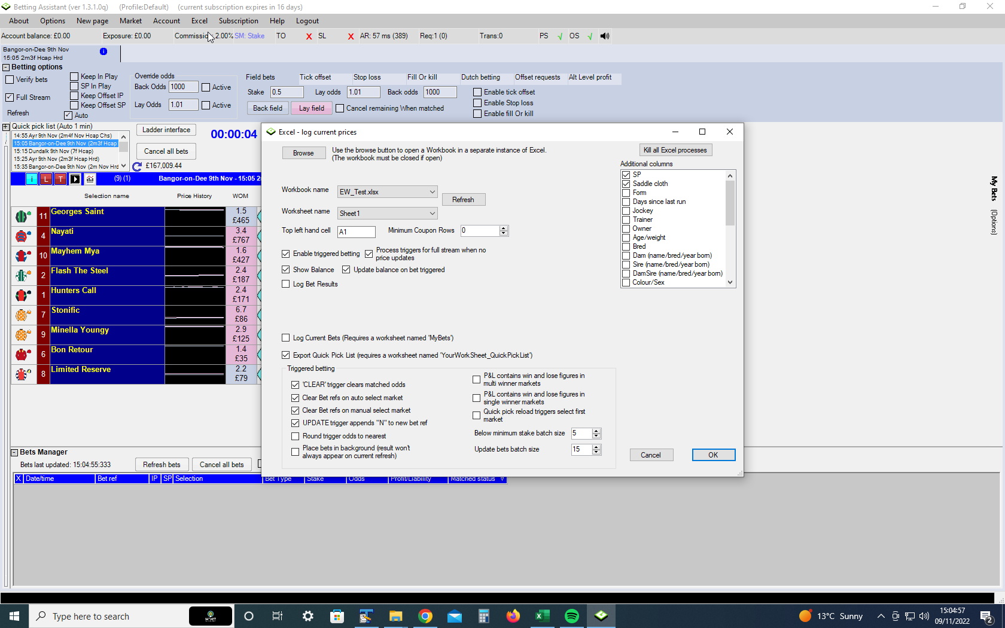Toggle Update balance on bet triggered
Screen dimensions: 1005x628
click(x=346, y=270)
